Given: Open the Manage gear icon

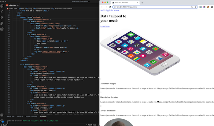Looking at the screenshot, I should 2,121.
